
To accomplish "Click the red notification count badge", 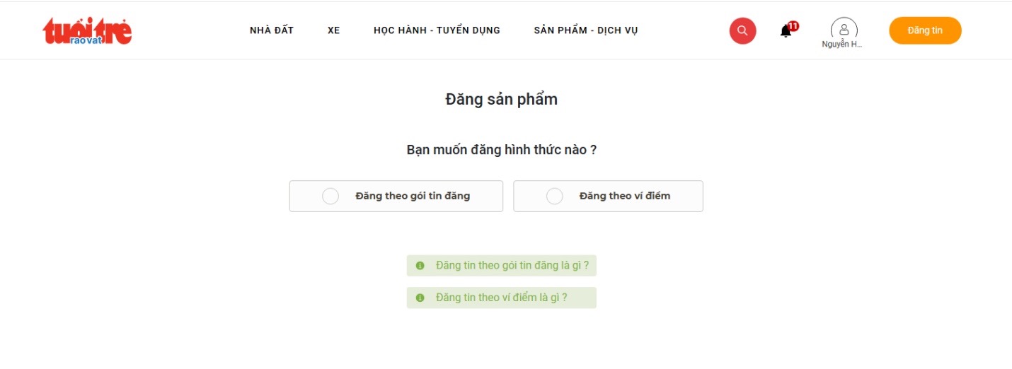I will coord(793,26).
